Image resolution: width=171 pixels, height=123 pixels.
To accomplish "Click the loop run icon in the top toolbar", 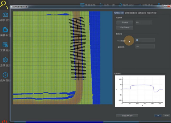I will pos(121,5).
